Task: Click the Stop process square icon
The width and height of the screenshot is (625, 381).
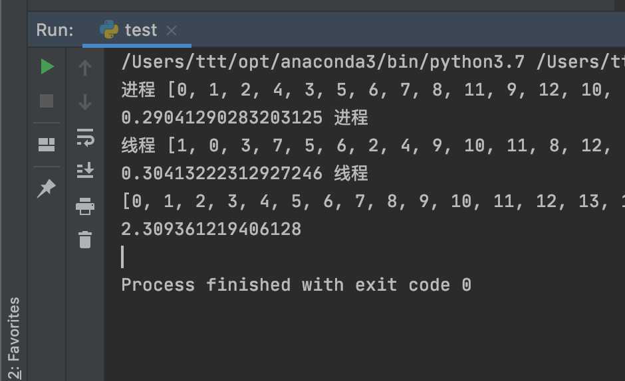Action: click(x=47, y=101)
